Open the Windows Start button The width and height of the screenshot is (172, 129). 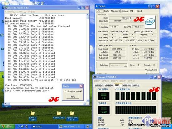point(8,126)
